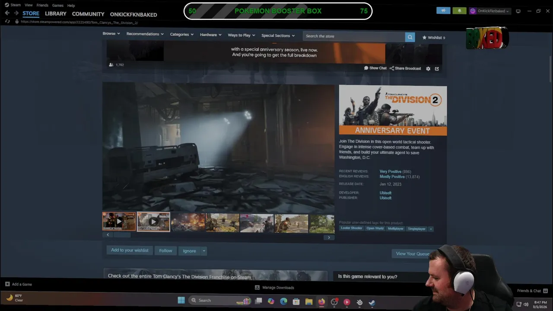
Task: Open broadcast settings gear icon
Action: click(x=428, y=69)
